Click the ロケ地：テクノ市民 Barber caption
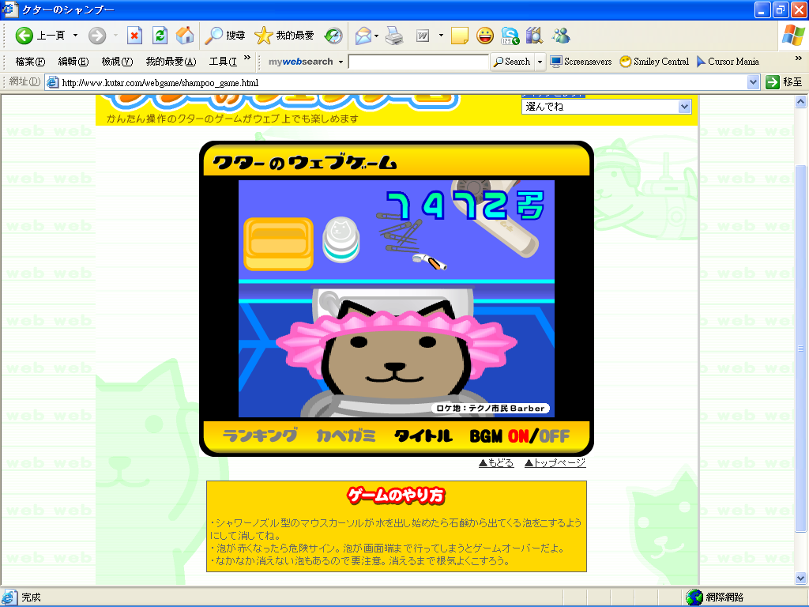809x607 pixels. click(490, 408)
